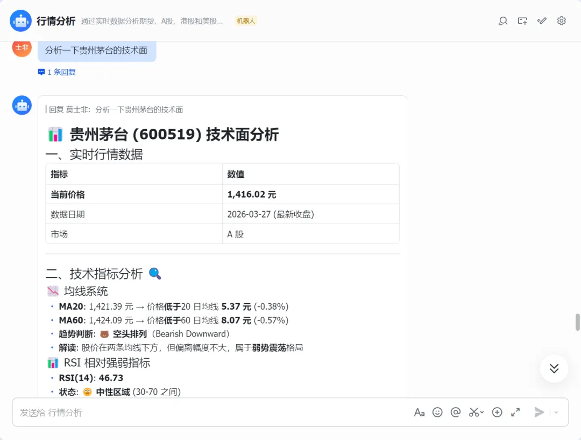Open the Aa text formatting icon

[x=419, y=412]
